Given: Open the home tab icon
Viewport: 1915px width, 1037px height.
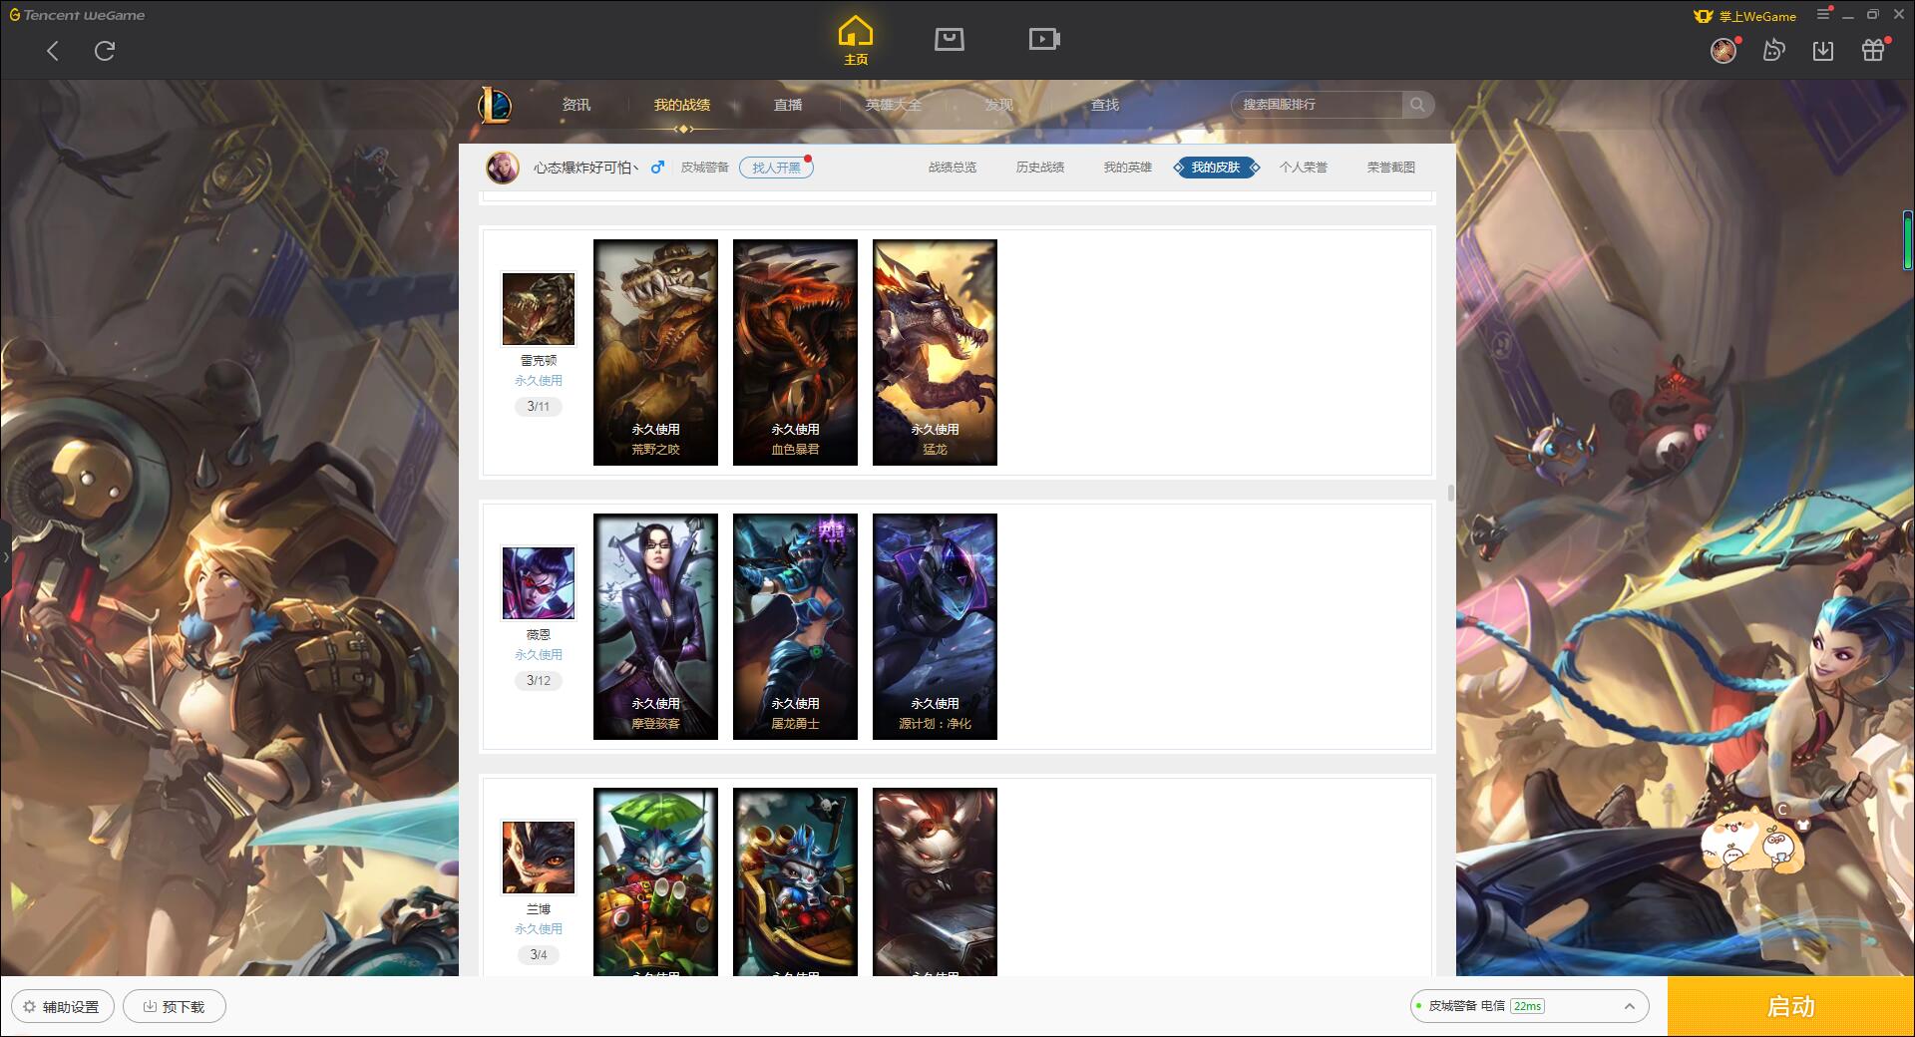Looking at the screenshot, I should point(856,41).
